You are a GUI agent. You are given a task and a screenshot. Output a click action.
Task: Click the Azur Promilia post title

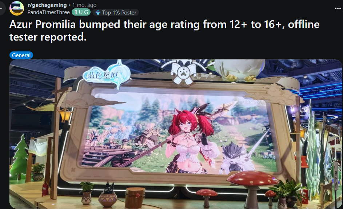pyautogui.click(x=164, y=30)
